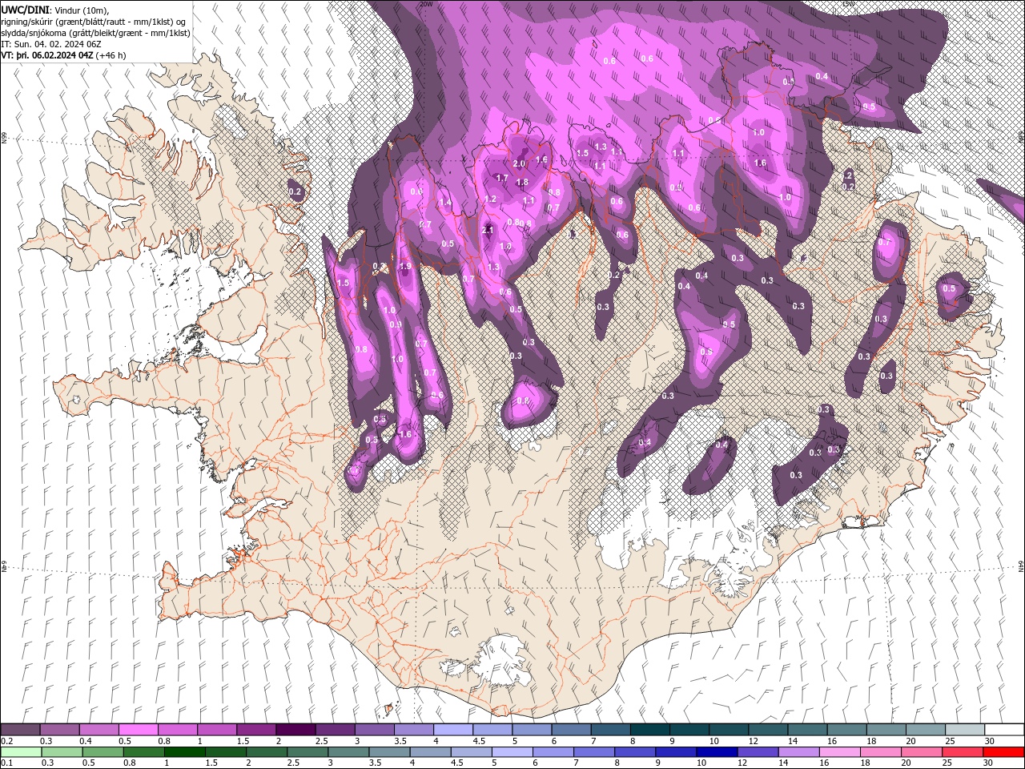
Task: Click the pale green 0.1 rain legend swatch
Action: click(22, 752)
